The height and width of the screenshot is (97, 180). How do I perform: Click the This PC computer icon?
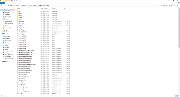(x=3, y=34)
